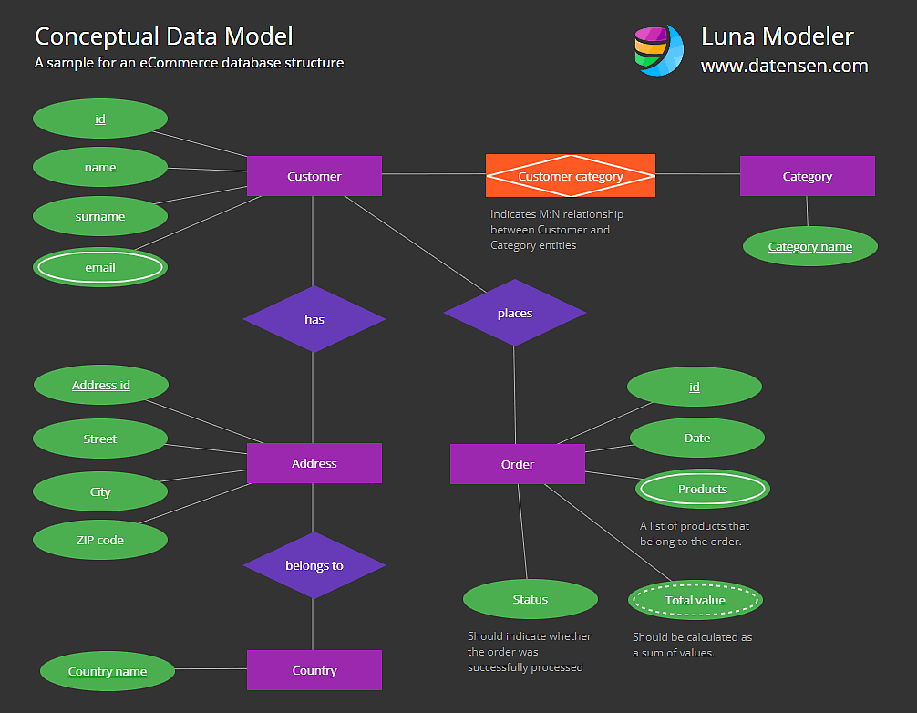This screenshot has height=713, width=917.
Task: Select the Products multivalued attribute
Action: 703,489
